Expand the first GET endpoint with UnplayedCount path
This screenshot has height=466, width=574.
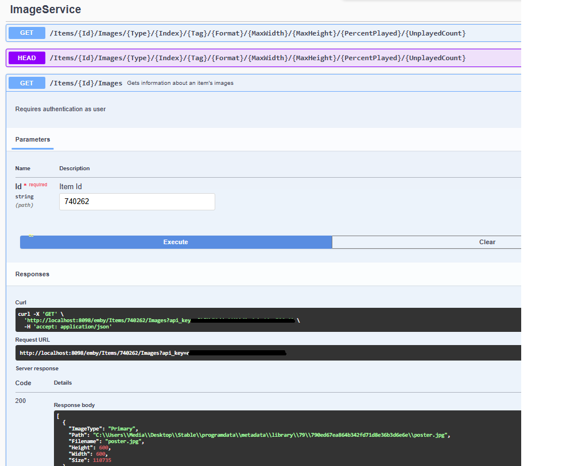[x=257, y=33]
